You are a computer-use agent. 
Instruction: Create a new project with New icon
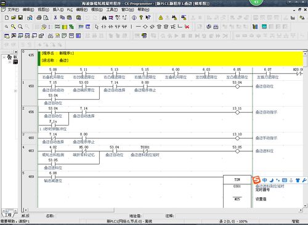(x=7, y=18)
